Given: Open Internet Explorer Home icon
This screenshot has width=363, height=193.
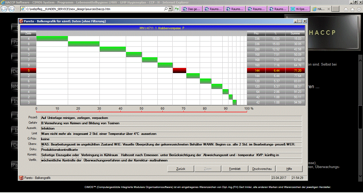Looking at the screenshot, I should click(x=346, y=9).
